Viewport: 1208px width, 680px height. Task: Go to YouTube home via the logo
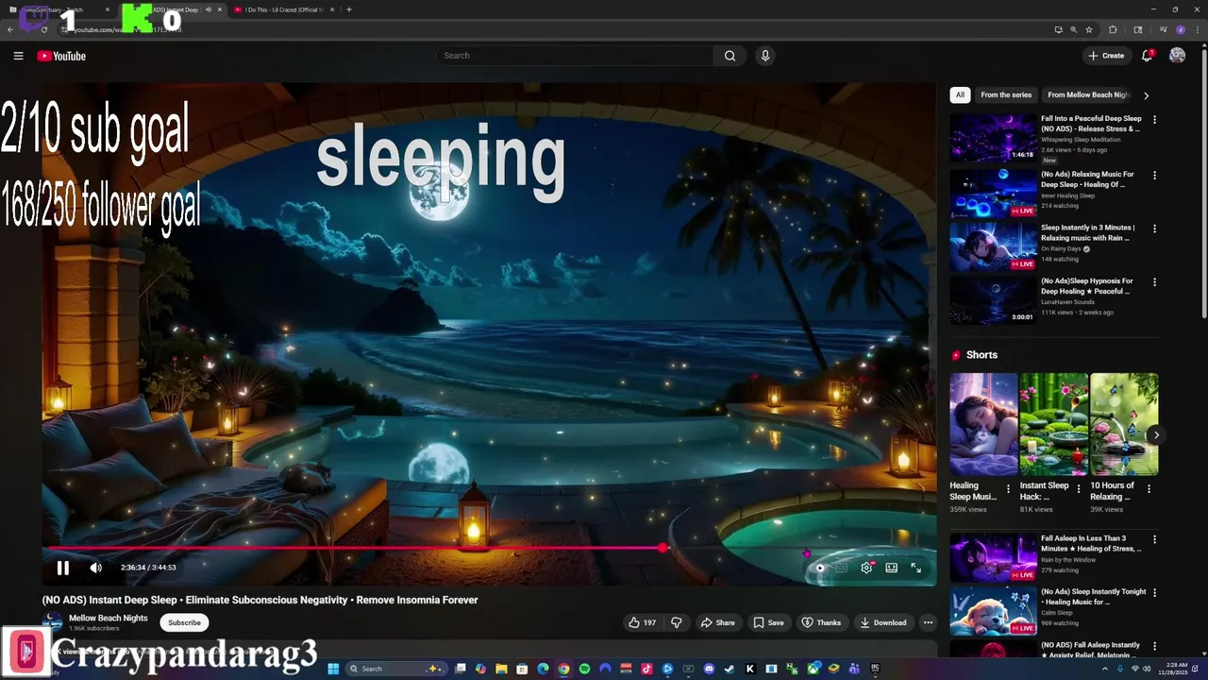tap(61, 56)
